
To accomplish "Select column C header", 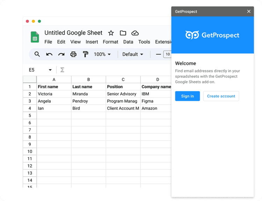I will coord(123,79).
